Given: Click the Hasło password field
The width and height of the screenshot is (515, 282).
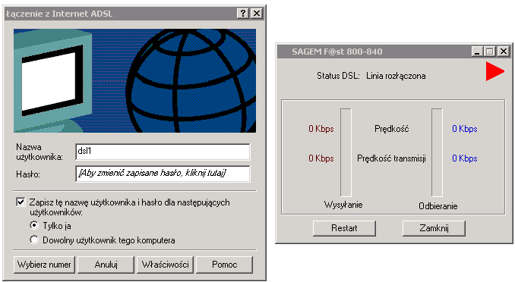Looking at the screenshot, I should pos(163,174).
